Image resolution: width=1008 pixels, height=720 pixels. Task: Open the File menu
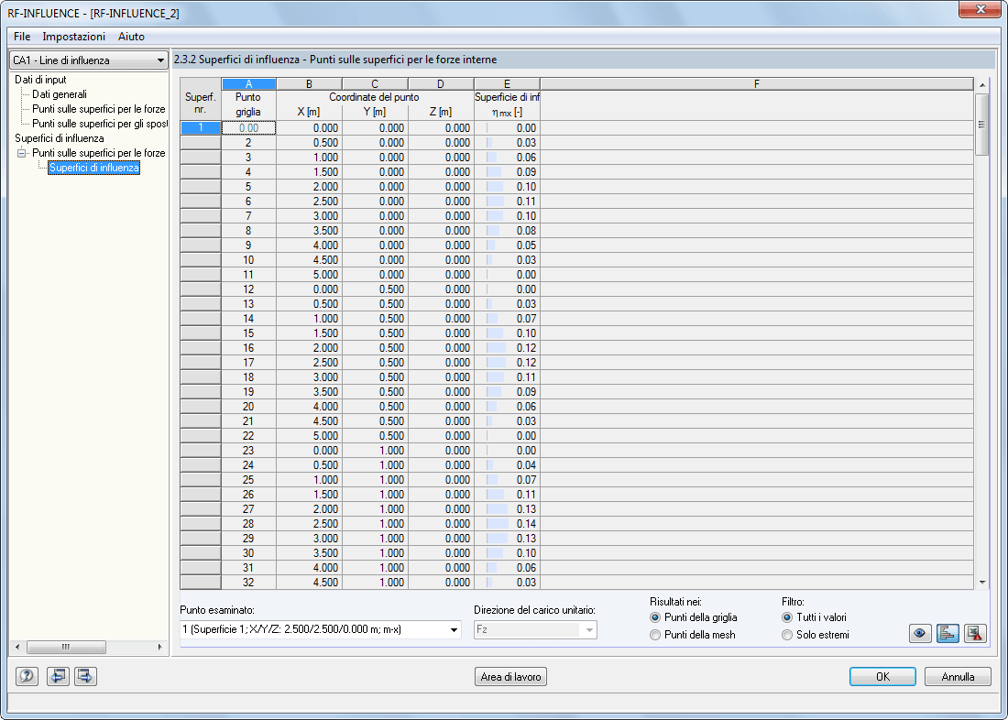[22, 37]
